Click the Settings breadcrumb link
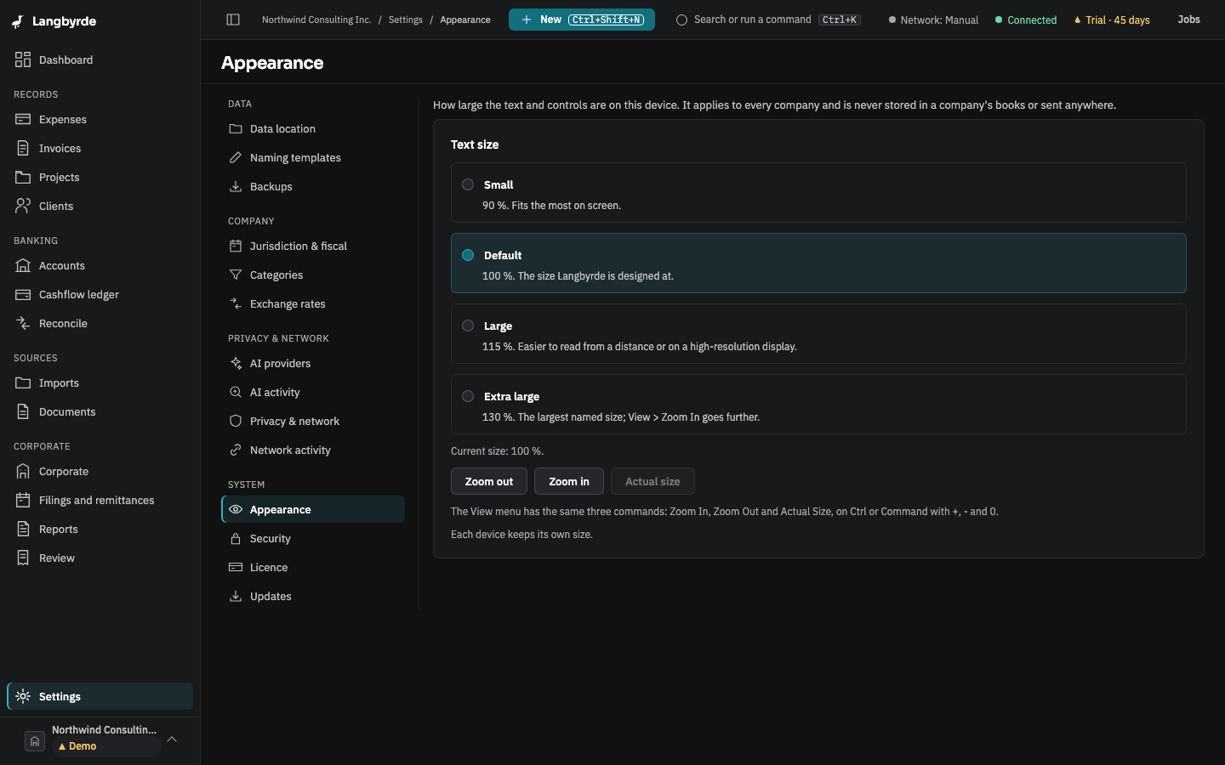The height and width of the screenshot is (765, 1225). (406, 20)
